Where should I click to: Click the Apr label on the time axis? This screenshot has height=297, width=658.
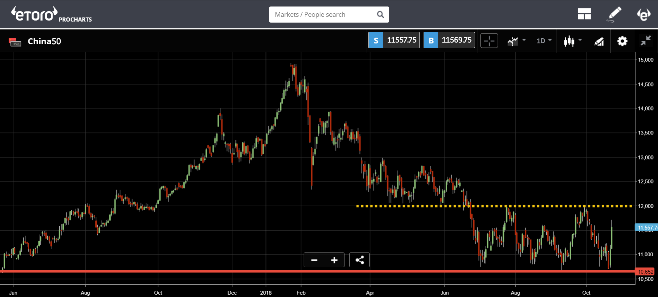click(370, 293)
